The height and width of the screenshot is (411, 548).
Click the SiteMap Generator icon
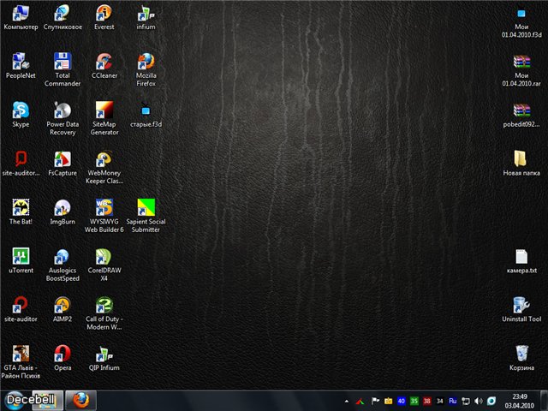pos(104,119)
